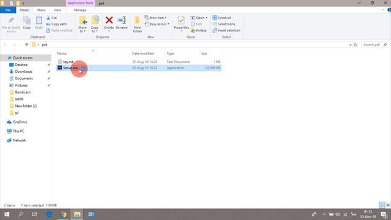Open the New item dropdown
The height and width of the screenshot is (220, 391).
[x=156, y=18]
